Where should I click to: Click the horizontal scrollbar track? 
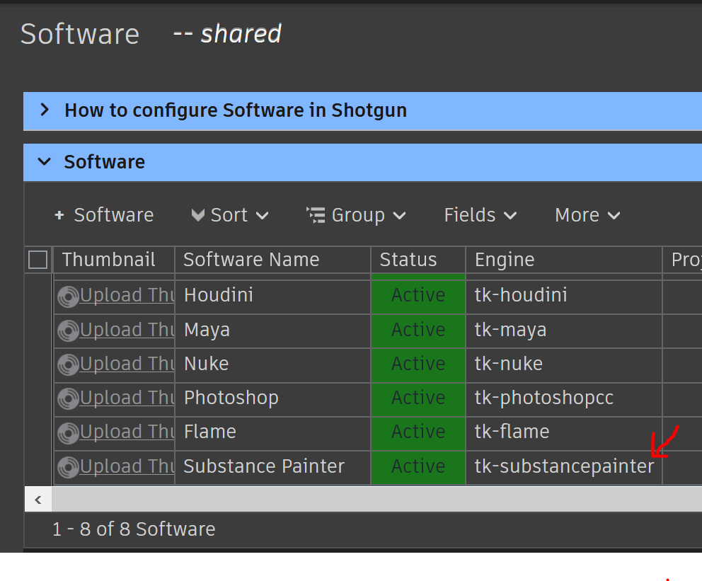click(377, 500)
